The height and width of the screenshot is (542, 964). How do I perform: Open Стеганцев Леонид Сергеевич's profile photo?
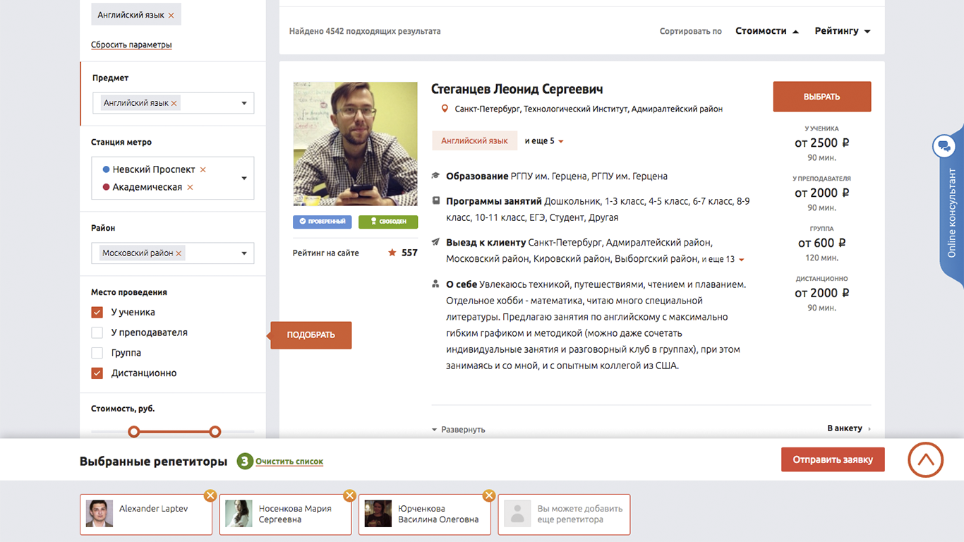pyautogui.click(x=355, y=144)
